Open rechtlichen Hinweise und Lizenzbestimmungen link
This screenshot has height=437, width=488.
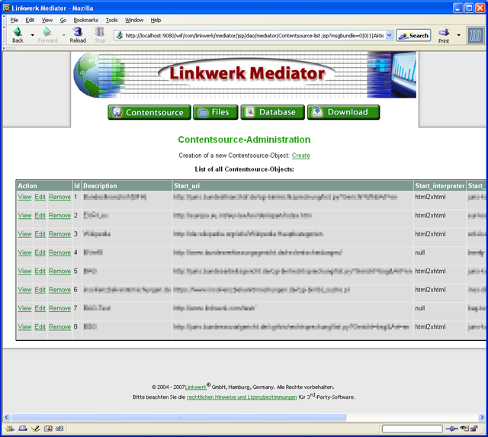(x=242, y=397)
